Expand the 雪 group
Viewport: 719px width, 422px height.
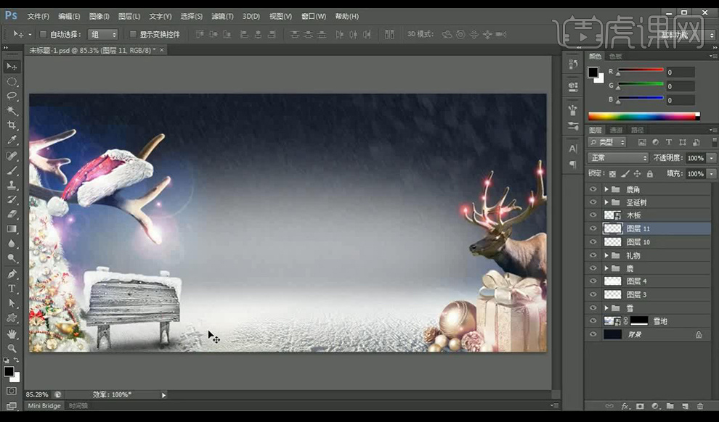(x=606, y=308)
